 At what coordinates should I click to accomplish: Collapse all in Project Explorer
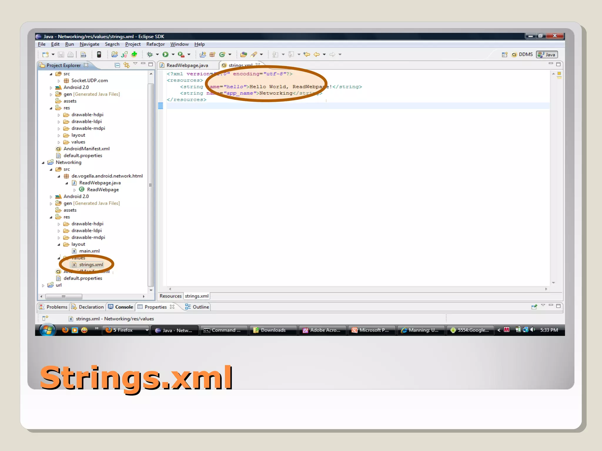tap(117, 65)
